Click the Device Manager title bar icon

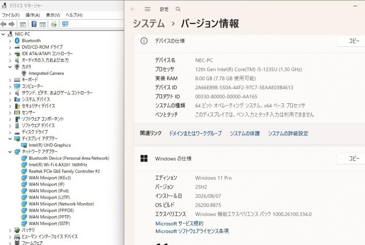4,5
